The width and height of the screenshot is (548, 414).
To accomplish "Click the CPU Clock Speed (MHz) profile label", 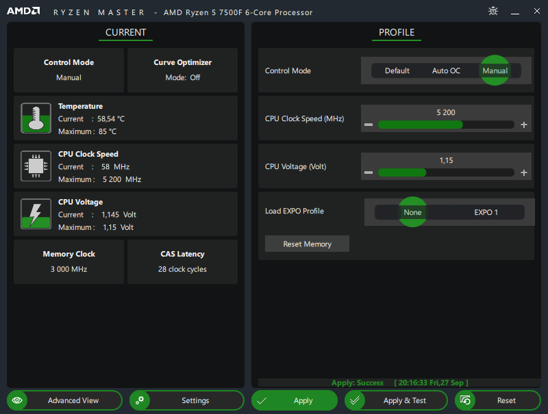I will (304, 118).
